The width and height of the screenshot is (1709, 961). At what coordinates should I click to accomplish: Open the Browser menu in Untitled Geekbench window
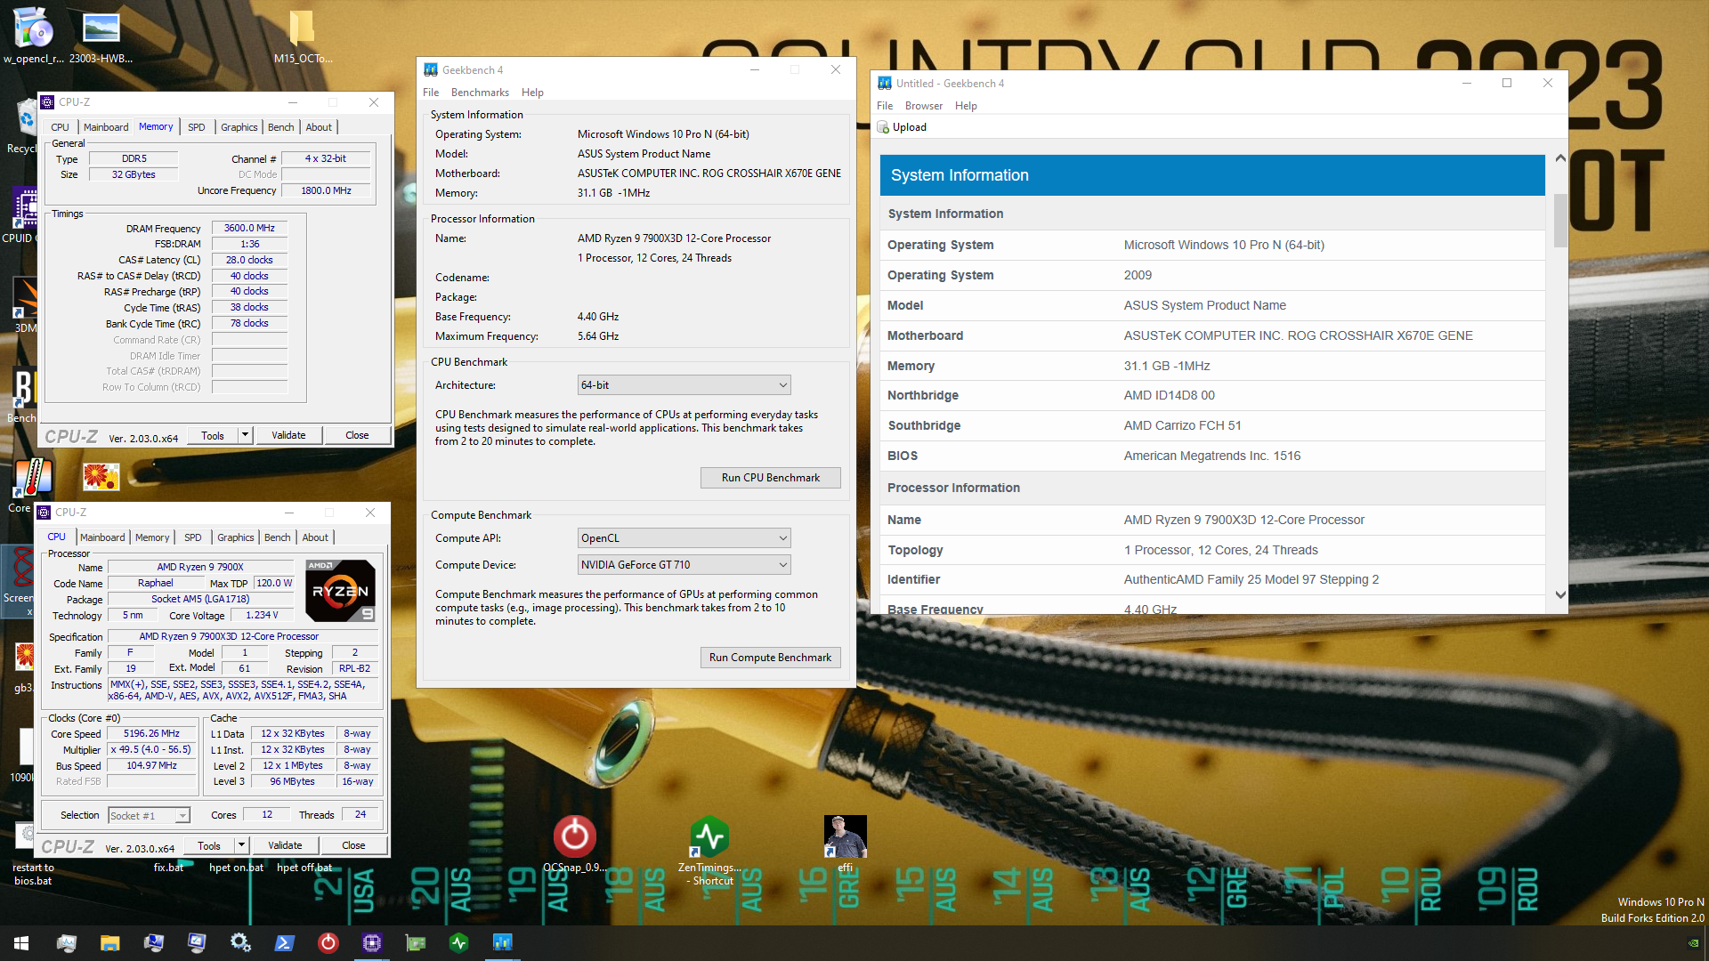[923, 106]
